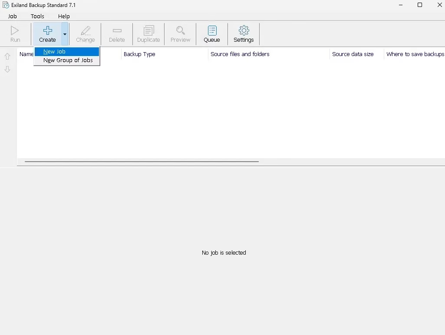Click the Change pencil icon
Viewport: 445px width, 335px height.
[85, 31]
